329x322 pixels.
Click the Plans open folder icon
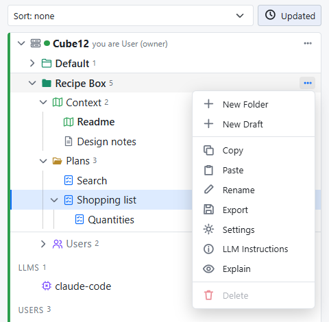(57, 161)
